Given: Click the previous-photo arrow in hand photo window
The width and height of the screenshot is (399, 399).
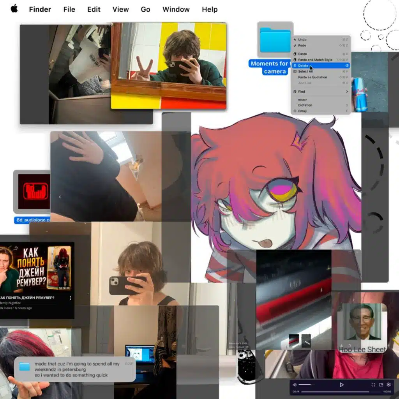Looking at the screenshot, I should 60,197.
